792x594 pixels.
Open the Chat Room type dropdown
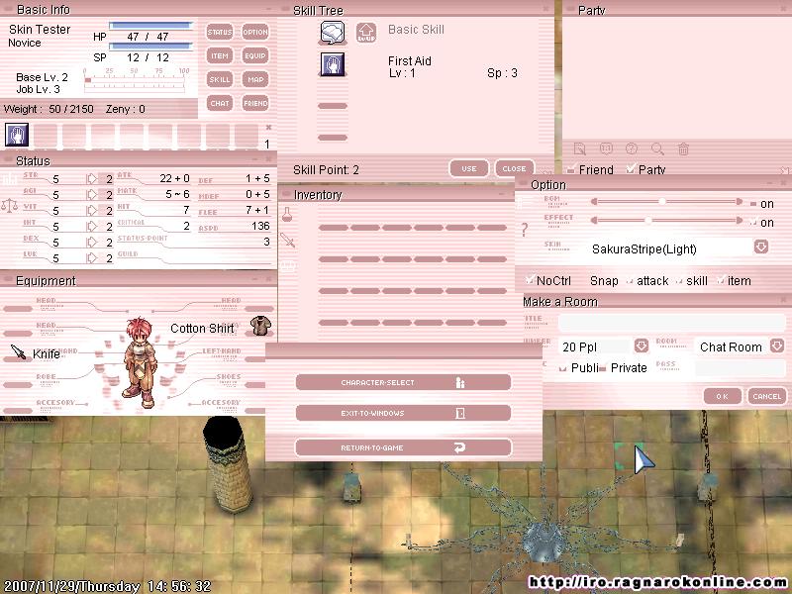(x=777, y=346)
